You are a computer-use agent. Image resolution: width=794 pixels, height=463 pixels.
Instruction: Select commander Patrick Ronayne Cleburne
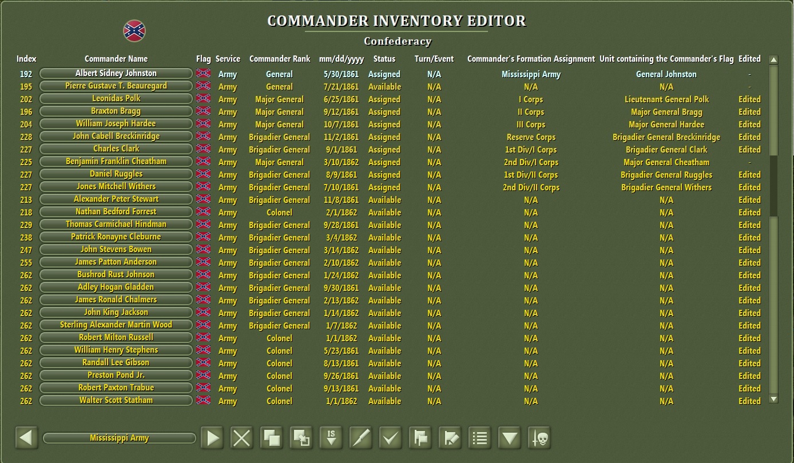tap(116, 237)
